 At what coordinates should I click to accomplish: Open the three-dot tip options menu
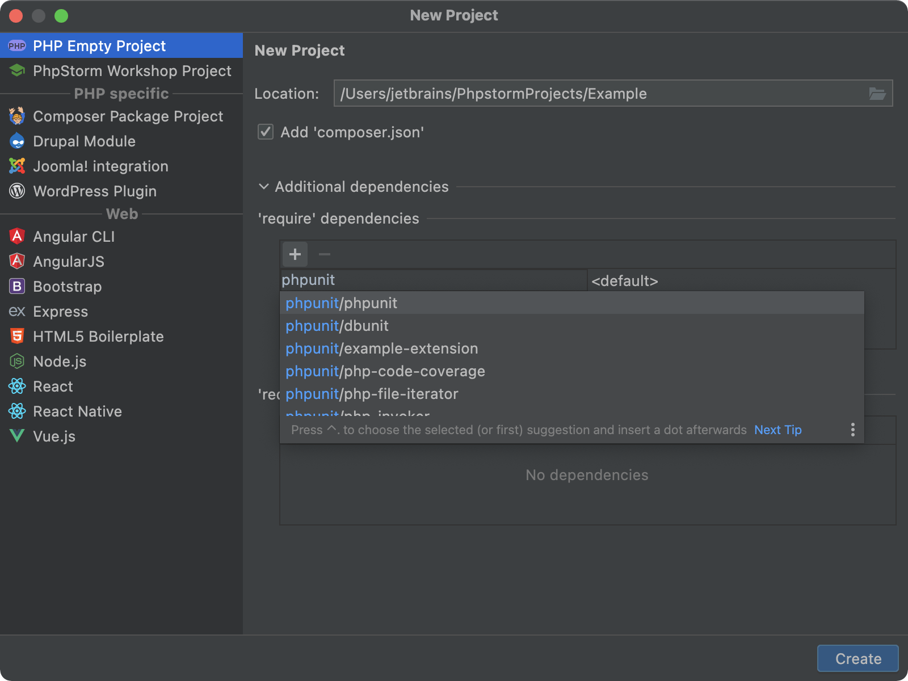(x=852, y=430)
